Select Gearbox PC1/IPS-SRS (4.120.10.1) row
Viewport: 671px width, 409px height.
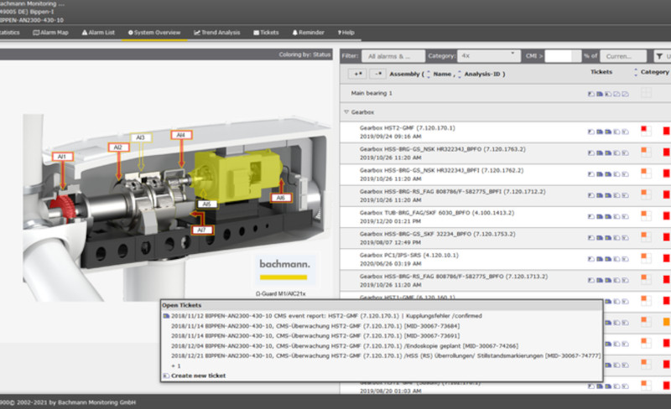pos(506,259)
